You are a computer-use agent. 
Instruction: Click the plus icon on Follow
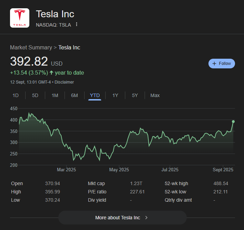pos(214,64)
